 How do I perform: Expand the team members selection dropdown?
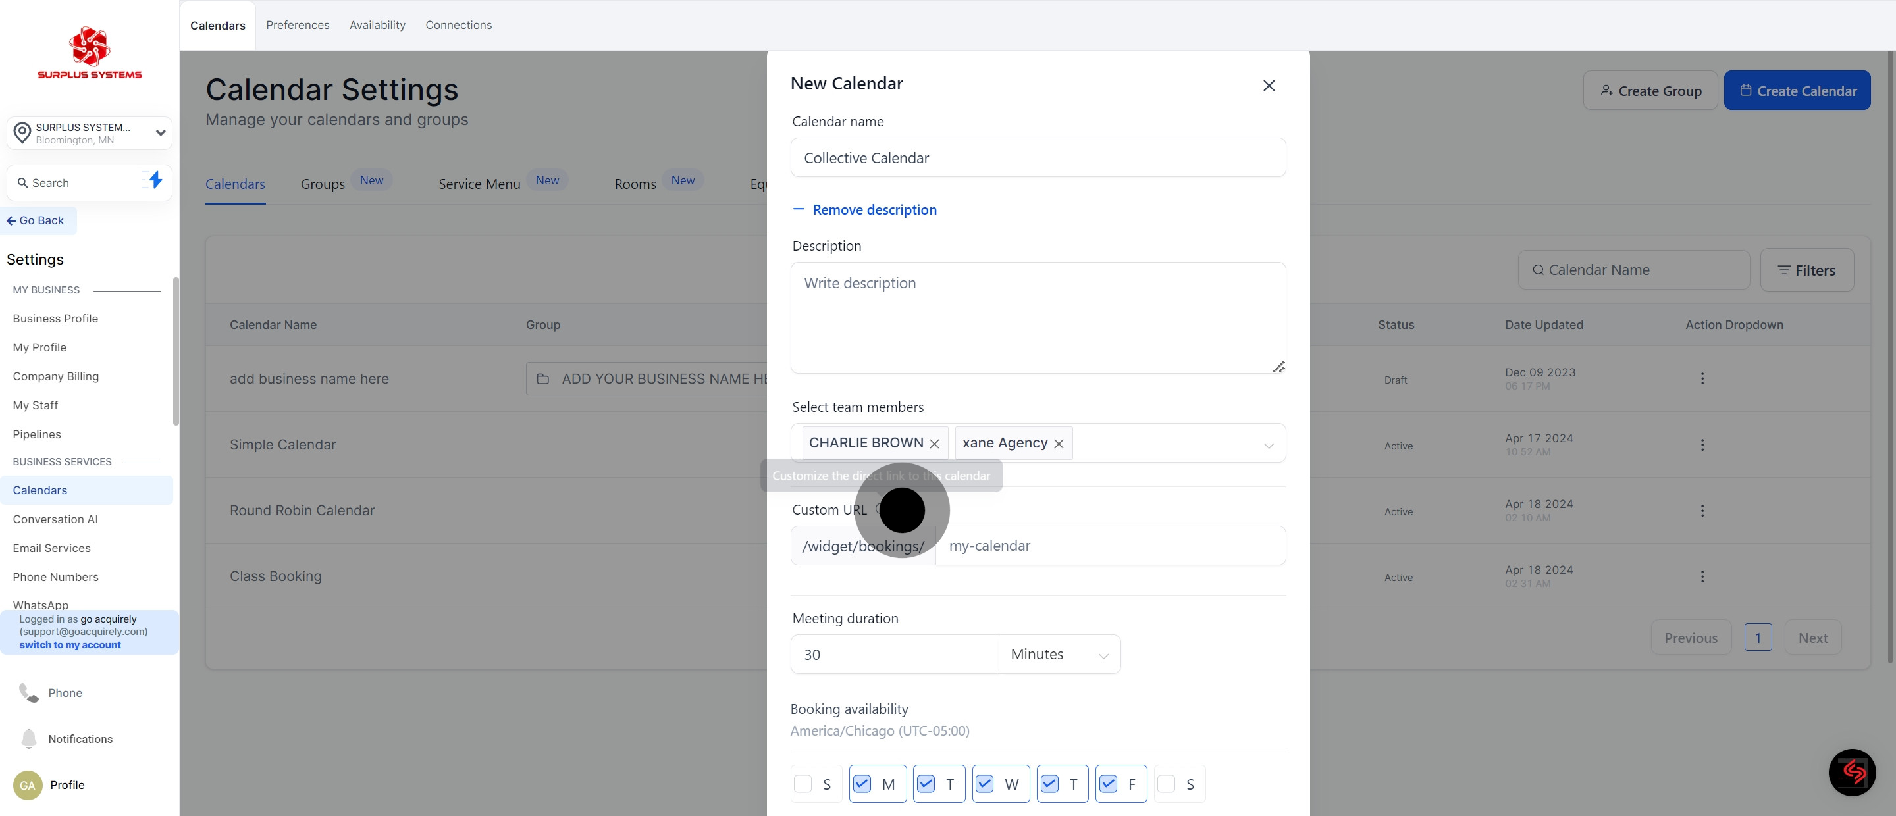click(1268, 444)
